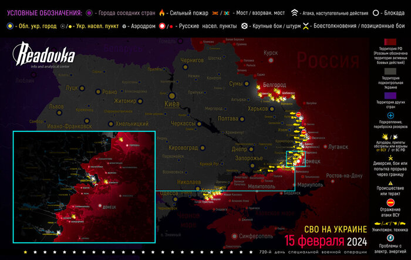Click the СВО НА УКРАИНЕ title
Viewport: 411px width, 260px height.
[335, 229]
